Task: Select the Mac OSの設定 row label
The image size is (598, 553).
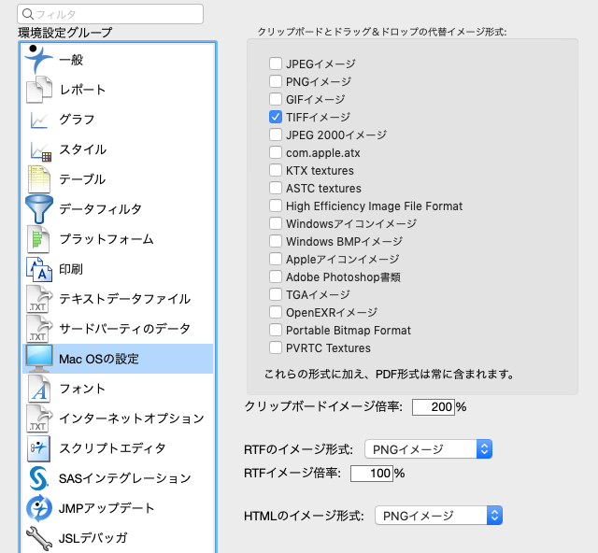Action: 99,359
